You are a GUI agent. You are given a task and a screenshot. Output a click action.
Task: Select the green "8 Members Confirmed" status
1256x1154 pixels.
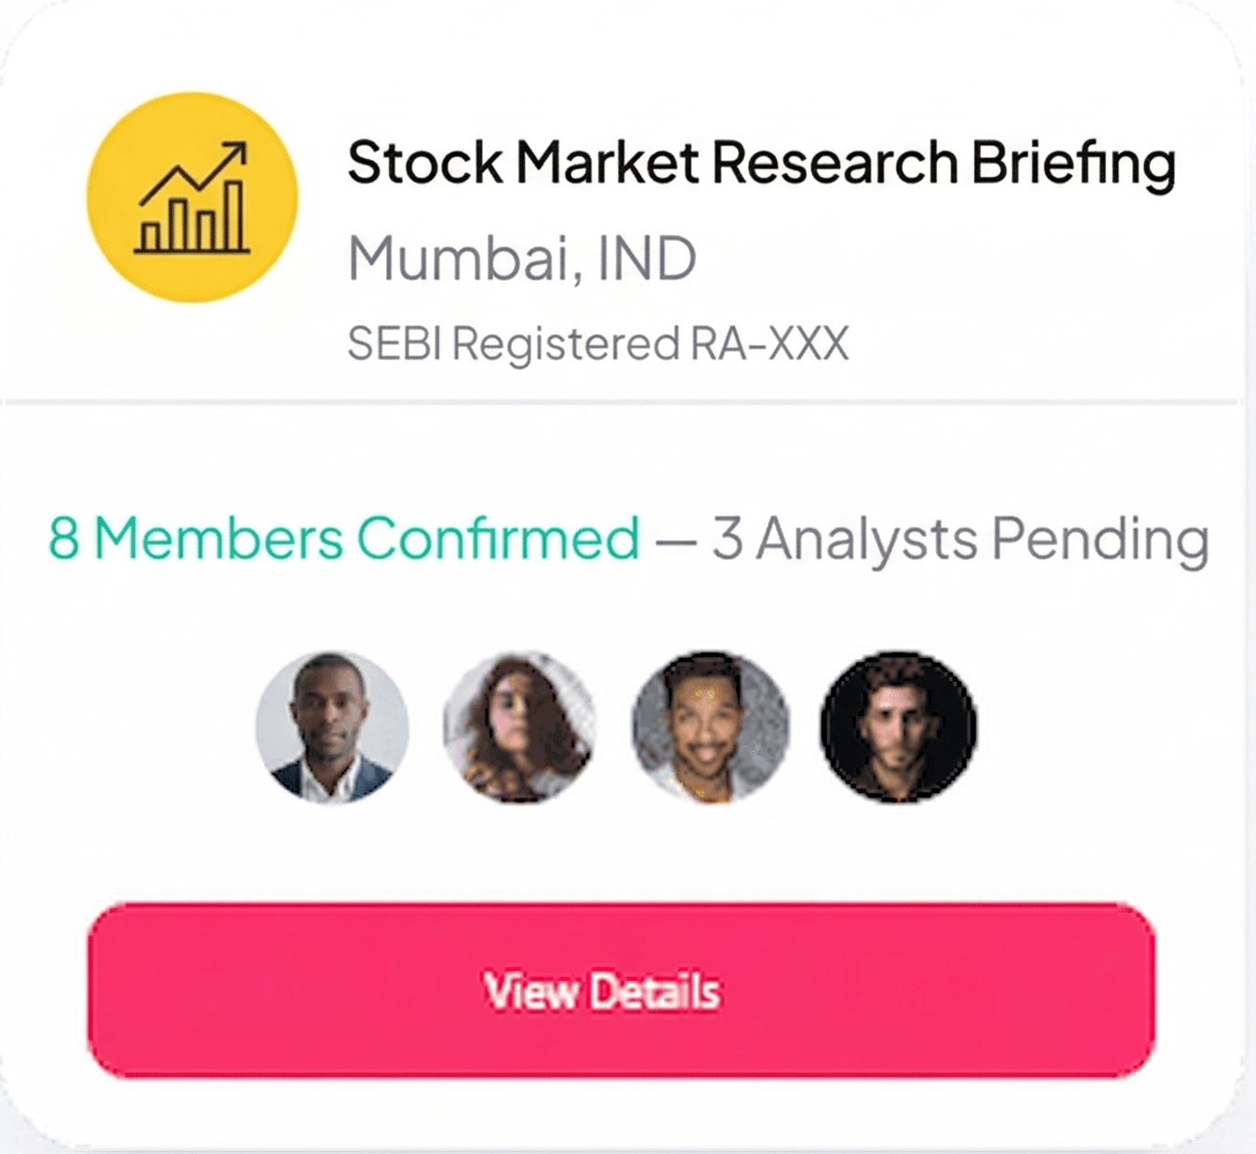coord(344,538)
